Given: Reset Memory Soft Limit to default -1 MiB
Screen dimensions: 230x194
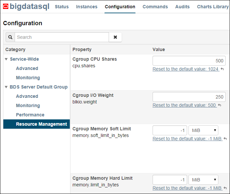Looking at the screenshot, I should [x=187, y=139].
